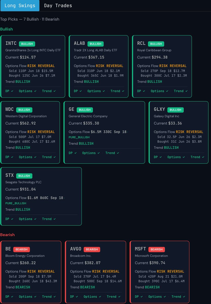Click the GLXY ticker symbol
Screen dimensions: 211x304
point(159,109)
